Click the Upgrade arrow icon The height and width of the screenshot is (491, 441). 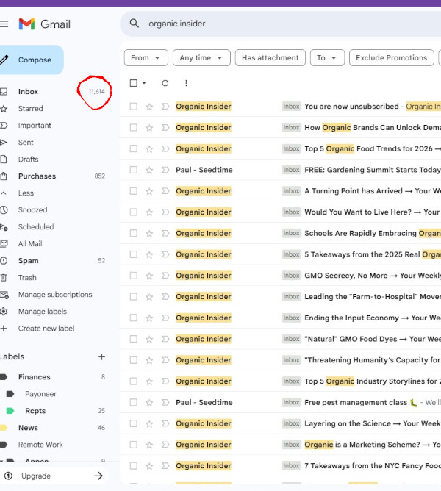(x=98, y=476)
